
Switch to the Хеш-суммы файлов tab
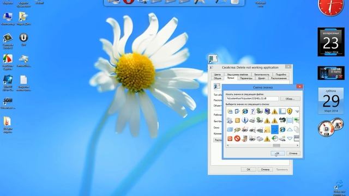click(x=237, y=75)
